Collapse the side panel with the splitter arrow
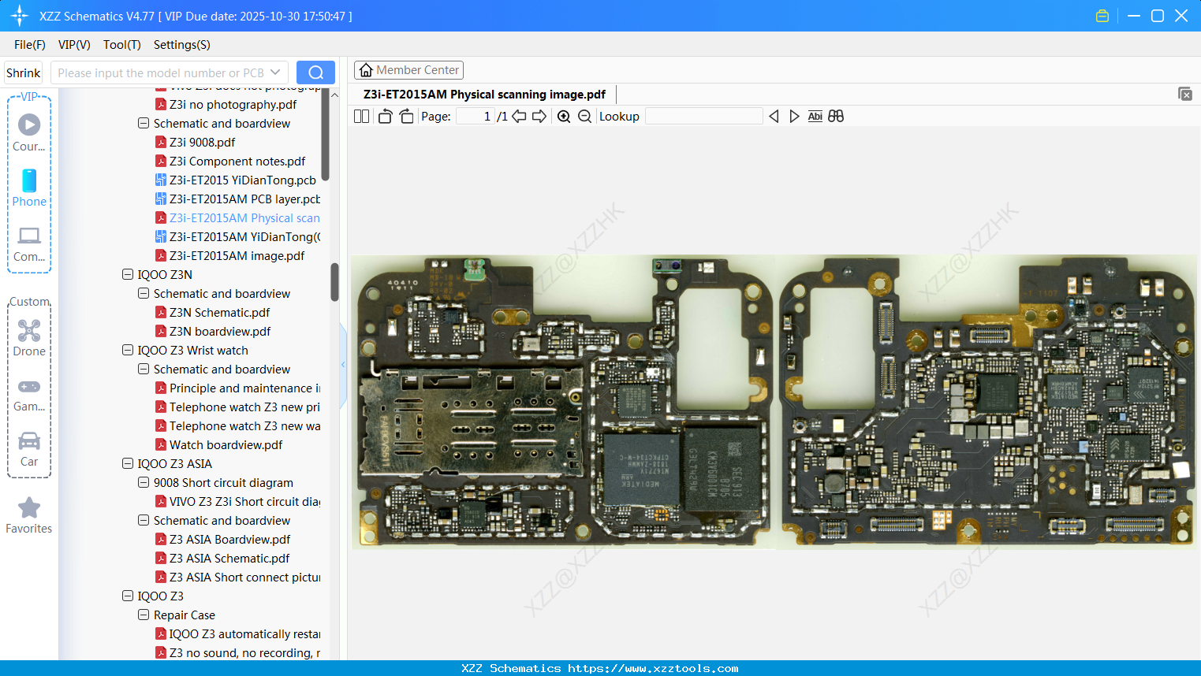1201x676 pixels. click(x=343, y=364)
